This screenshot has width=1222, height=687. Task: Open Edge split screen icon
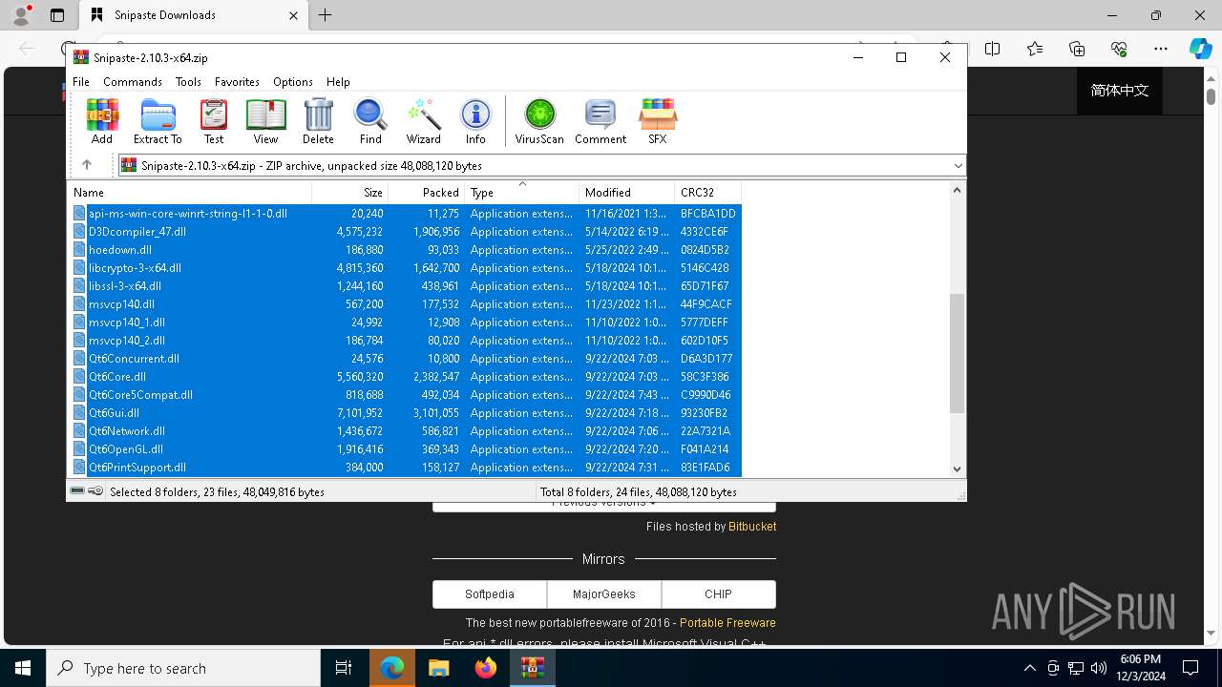click(993, 49)
